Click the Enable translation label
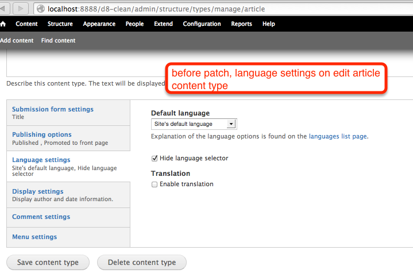This screenshot has width=413, height=277. coord(187,184)
